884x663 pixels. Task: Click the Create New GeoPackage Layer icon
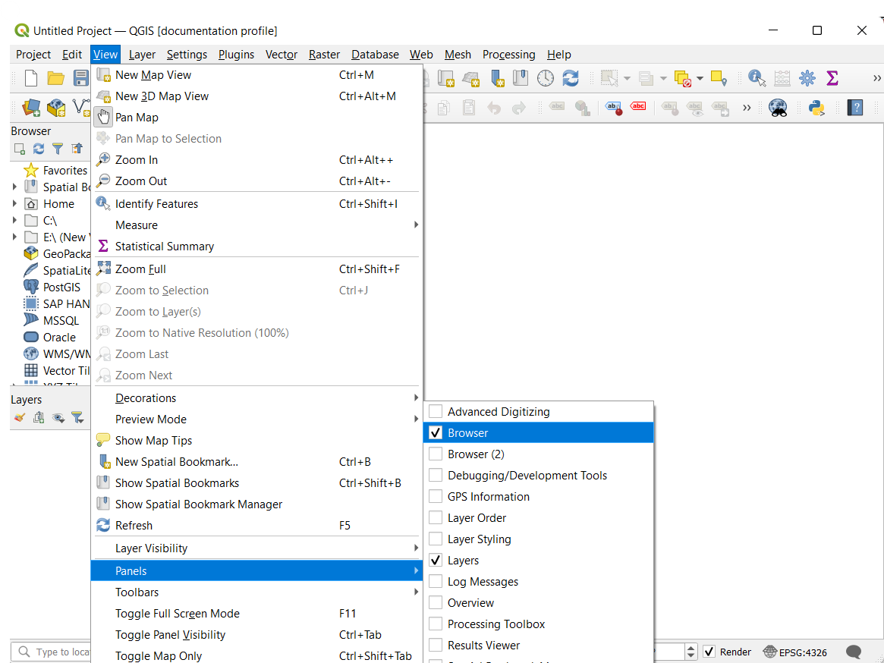point(56,107)
